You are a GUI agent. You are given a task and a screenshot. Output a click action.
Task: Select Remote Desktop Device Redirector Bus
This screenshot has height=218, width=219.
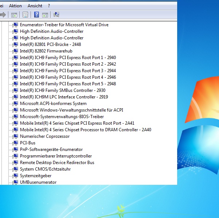click(x=57, y=163)
